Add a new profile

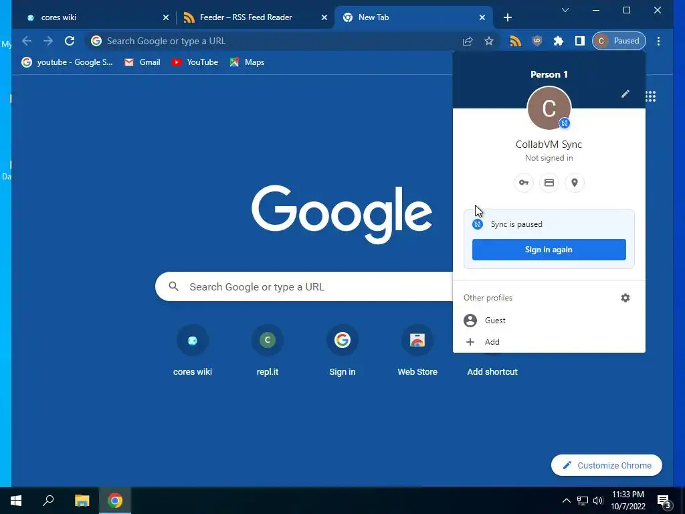(x=549, y=342)
